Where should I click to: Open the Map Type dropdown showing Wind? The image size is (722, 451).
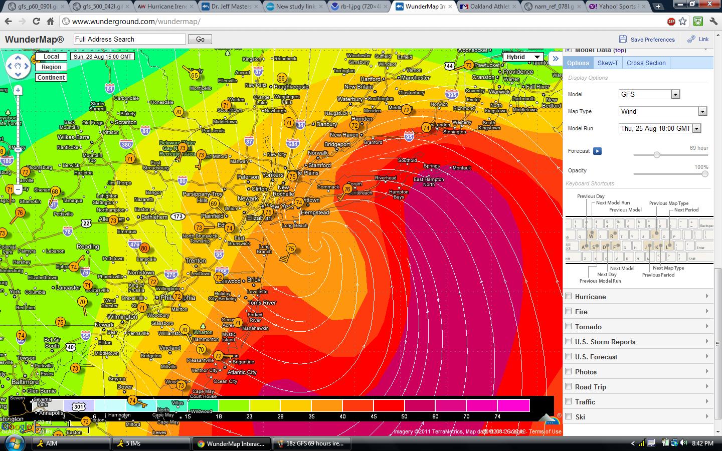click(663, 111)
